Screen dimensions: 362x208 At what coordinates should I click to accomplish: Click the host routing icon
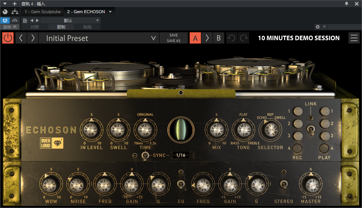click(15, 12)
